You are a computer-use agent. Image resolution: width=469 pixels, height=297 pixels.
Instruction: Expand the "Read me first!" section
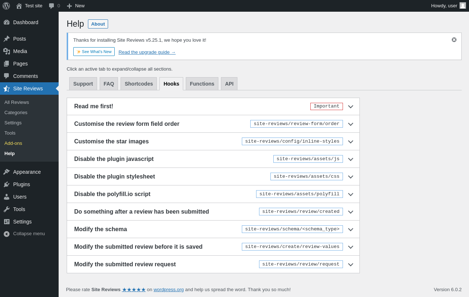351,106
